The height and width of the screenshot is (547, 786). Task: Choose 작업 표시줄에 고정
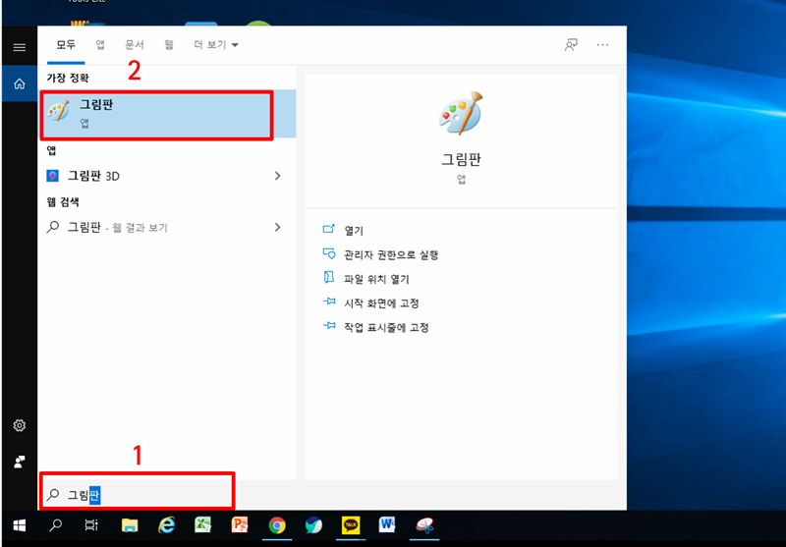[386, 328]
